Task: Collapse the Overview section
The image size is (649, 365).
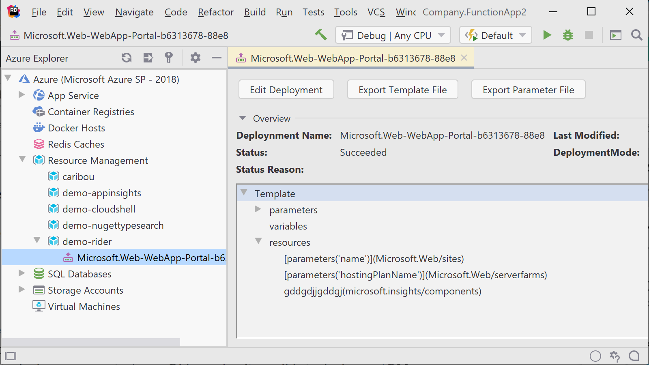Action: 243,118
